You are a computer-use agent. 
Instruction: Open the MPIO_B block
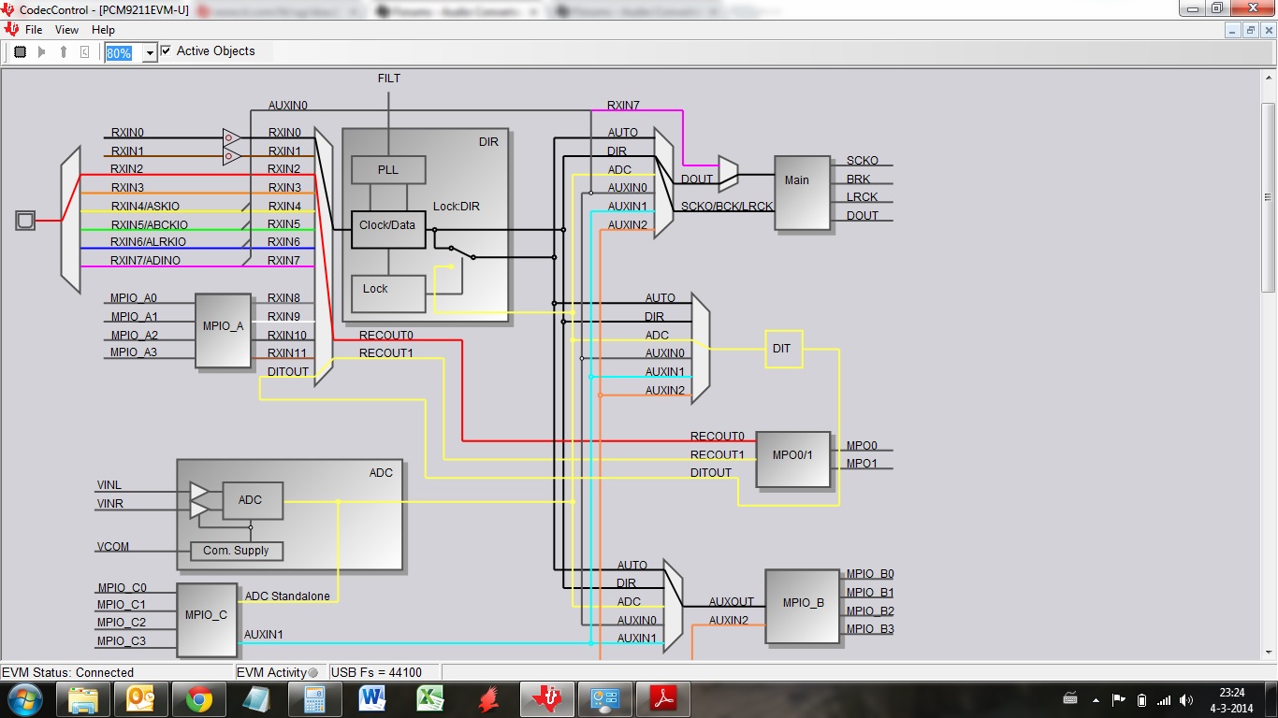click(x=801, y=605)
